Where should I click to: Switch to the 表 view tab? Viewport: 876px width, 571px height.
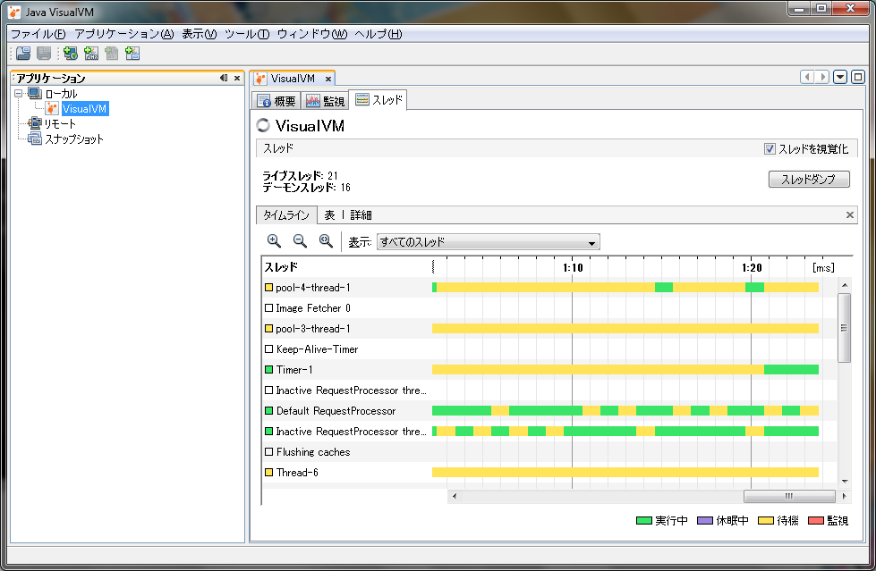[329, 214]
